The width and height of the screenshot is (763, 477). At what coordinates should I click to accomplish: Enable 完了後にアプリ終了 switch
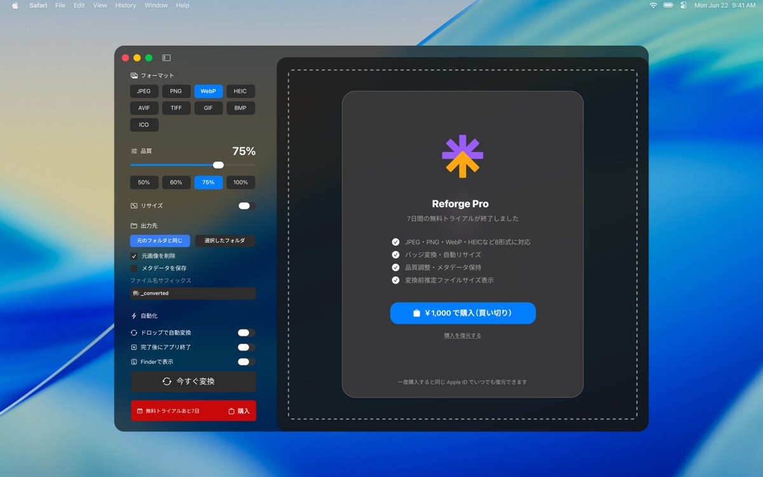coord(247,347)
